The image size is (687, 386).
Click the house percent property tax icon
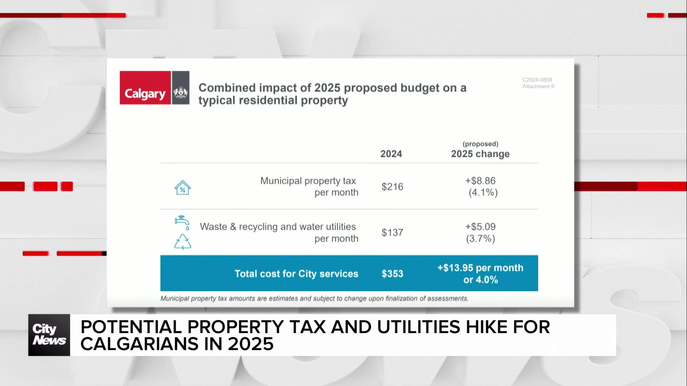pyautogui.click(x=182, y=187)
